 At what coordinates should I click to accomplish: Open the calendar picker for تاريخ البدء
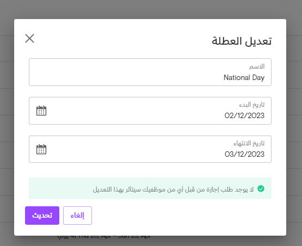41,110
